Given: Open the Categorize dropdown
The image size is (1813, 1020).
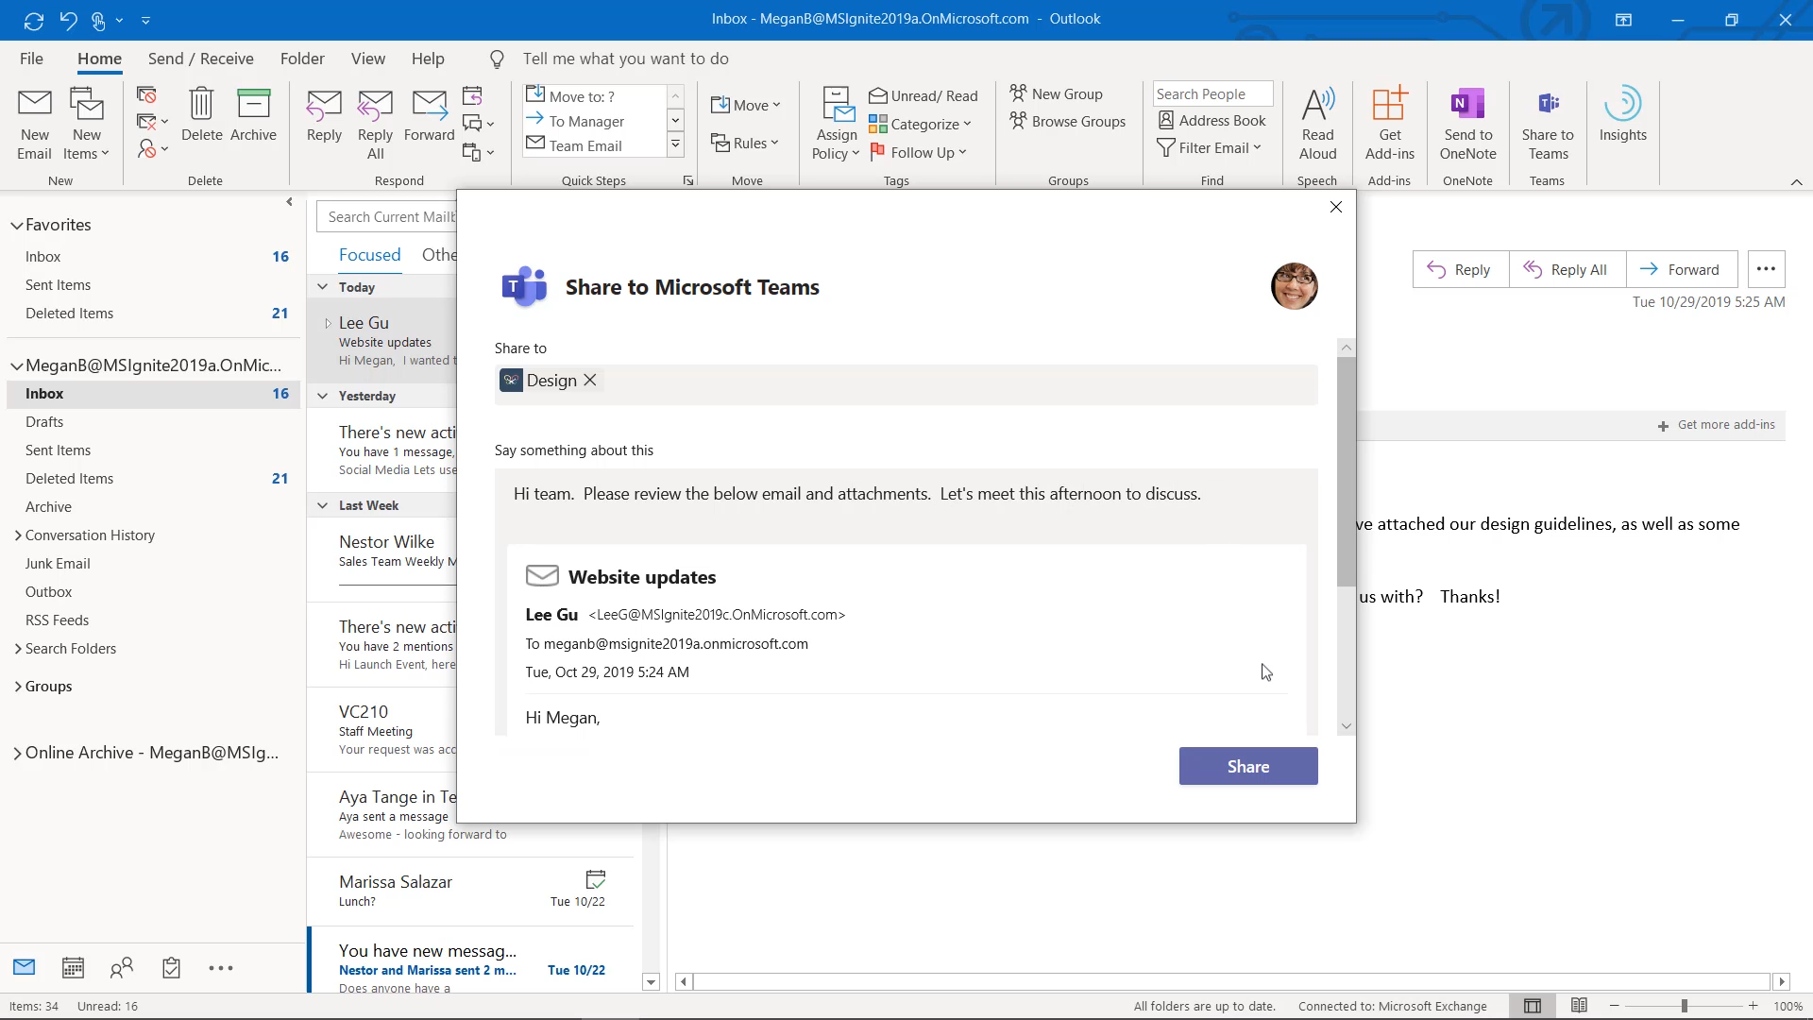Looking at the screenshot, I should [920, 124].
